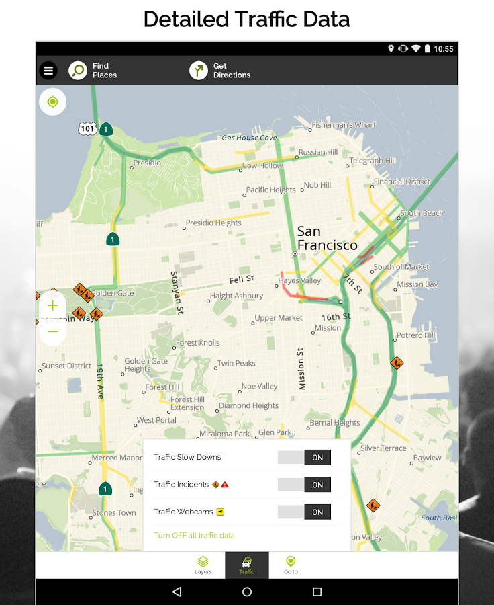
Task: Tap the Mission Bay label
Action: (417, 284)
